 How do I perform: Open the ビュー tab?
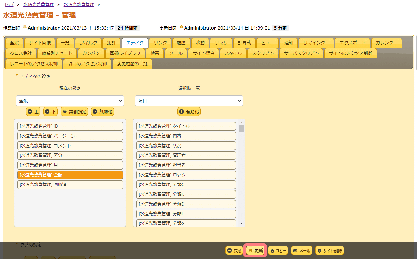268,43
